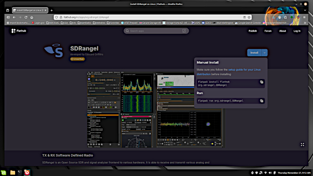
Task: Open the Files folder icon in taskbar
Action: click(x=13, y=172)
